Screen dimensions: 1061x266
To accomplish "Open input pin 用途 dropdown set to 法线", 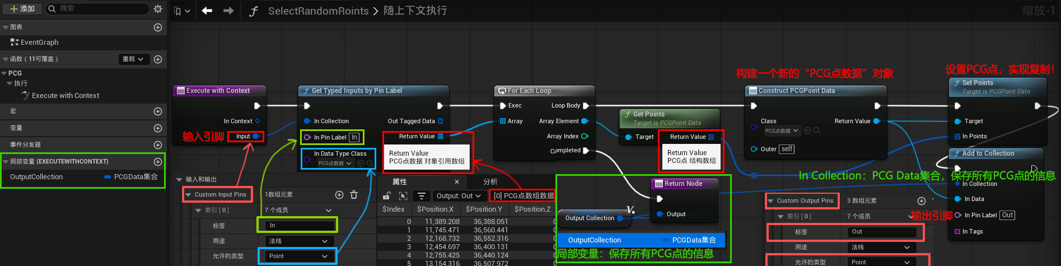I will click(298, 241).
